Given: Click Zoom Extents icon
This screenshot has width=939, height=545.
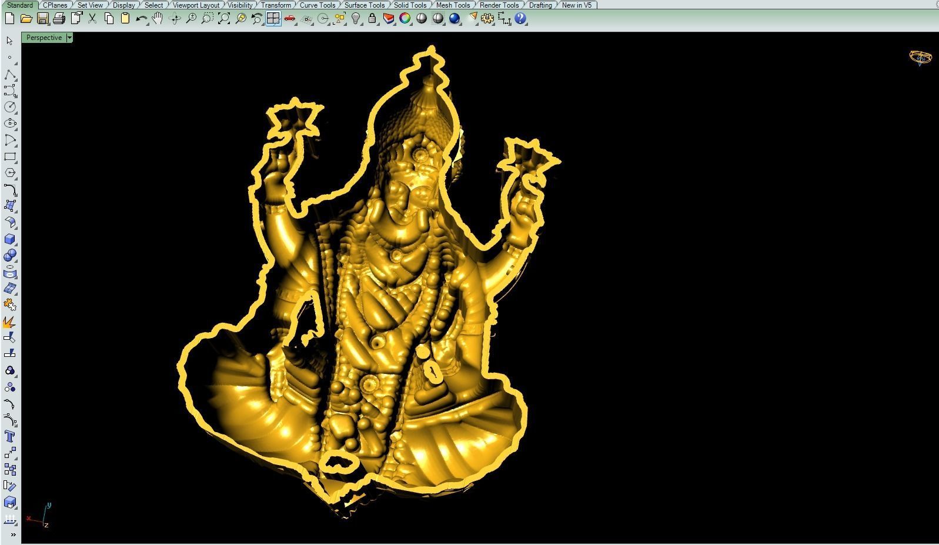Looking at the screenshot, I should pyautogui.click(x=224, y=19).
